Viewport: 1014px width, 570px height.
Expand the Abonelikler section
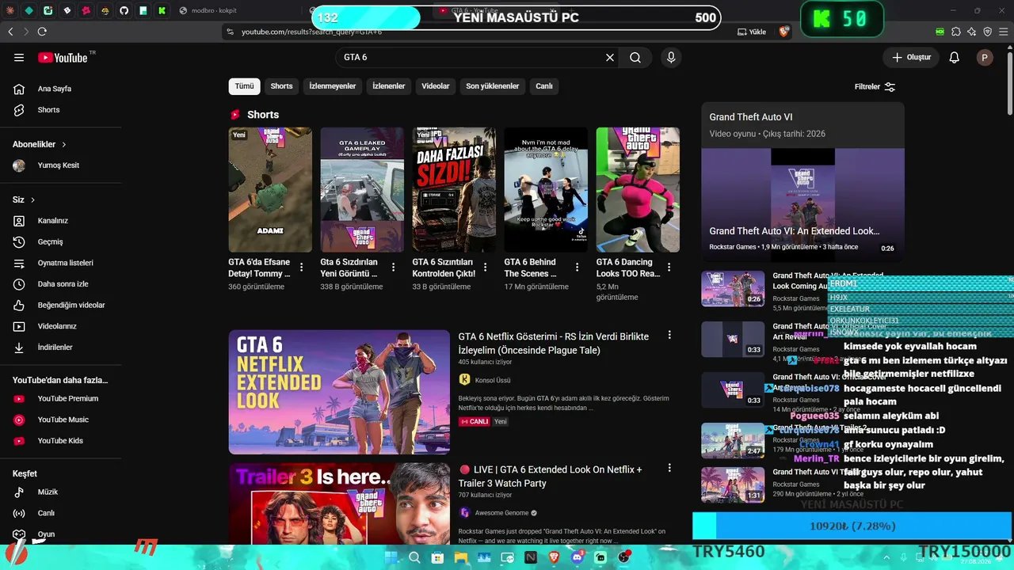click(40, 144)
